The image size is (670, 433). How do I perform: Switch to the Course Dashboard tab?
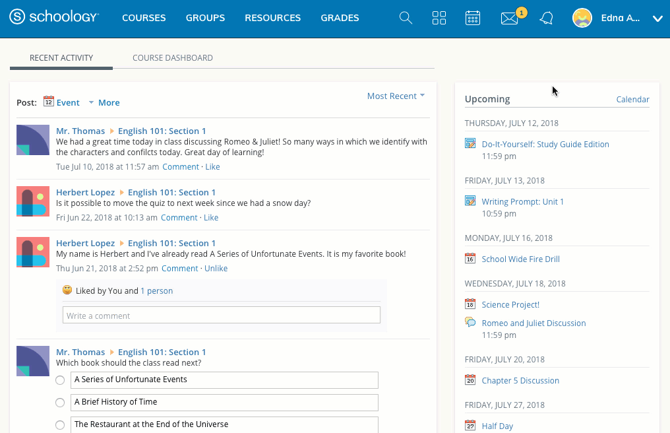tap(173, 58)
